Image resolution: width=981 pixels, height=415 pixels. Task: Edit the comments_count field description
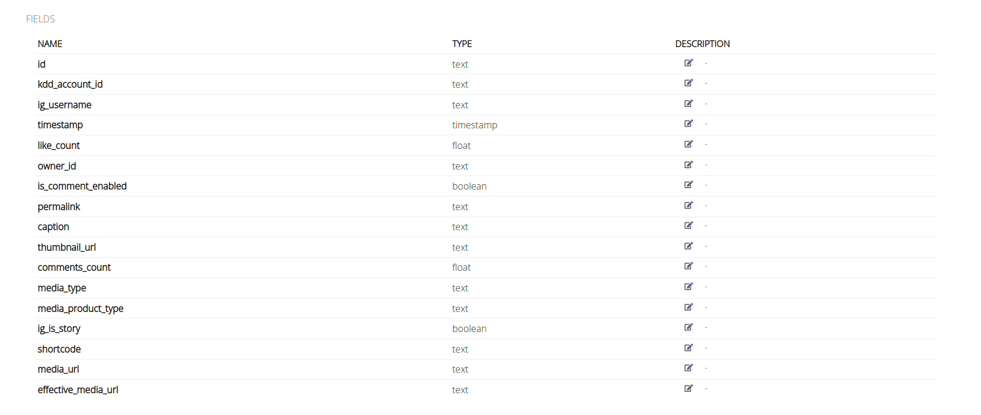688,266
